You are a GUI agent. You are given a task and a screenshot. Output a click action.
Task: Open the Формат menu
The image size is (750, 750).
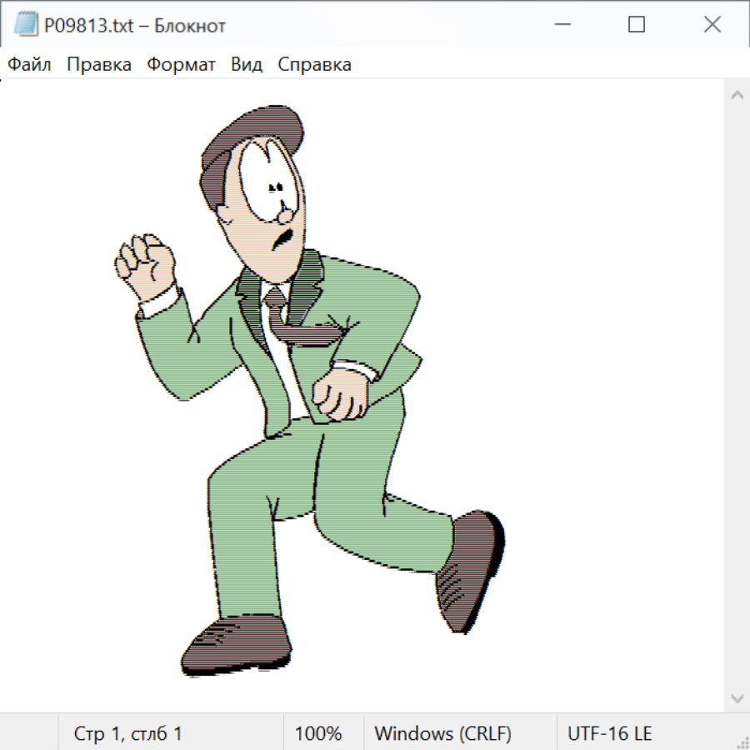181,65
